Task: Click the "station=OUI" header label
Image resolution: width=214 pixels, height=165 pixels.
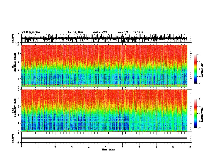Action: (100, 32)
